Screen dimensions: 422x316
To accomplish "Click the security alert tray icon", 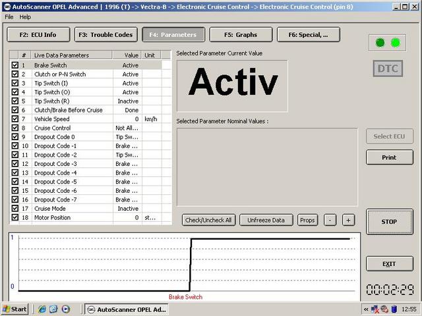I will pyautogui.click(x=384, y=309).
